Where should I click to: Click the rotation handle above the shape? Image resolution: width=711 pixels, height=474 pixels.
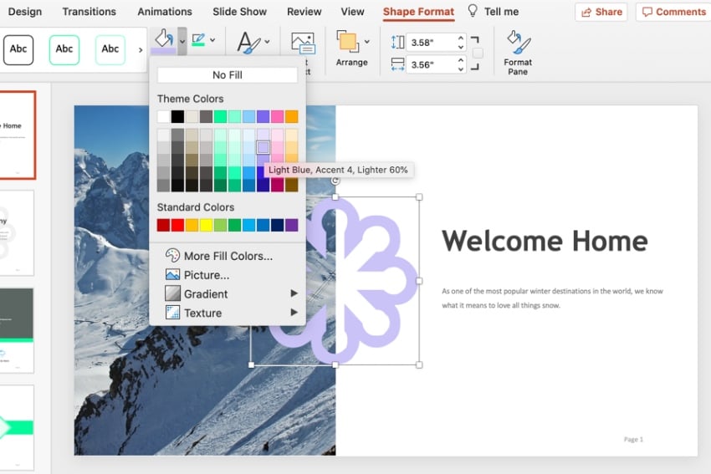coord(335,181)
